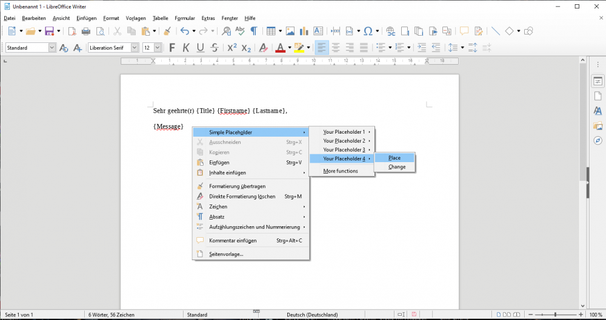The width and height of the screenshot is (606, 320).
Task: Insert a chart from the toolbar
Action: click(x=304, y=31)
